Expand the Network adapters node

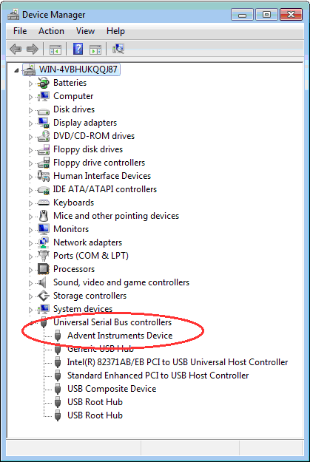click(30, 243)
